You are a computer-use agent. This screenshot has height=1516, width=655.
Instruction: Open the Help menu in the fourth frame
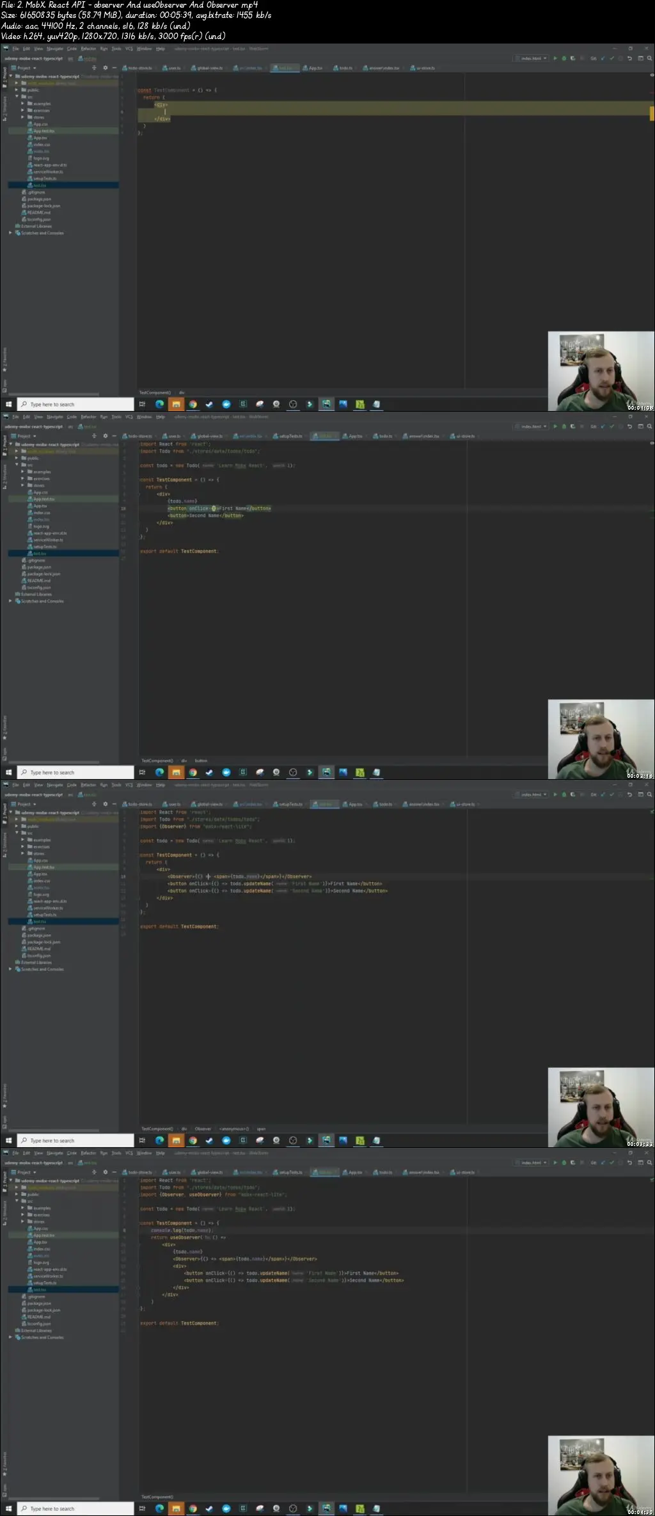point(161,1153)
